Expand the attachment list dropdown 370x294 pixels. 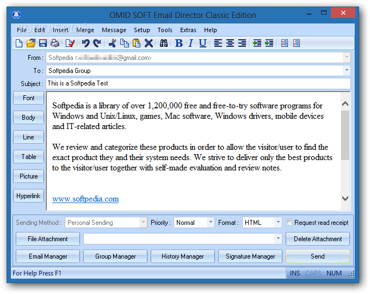[278, 239]
